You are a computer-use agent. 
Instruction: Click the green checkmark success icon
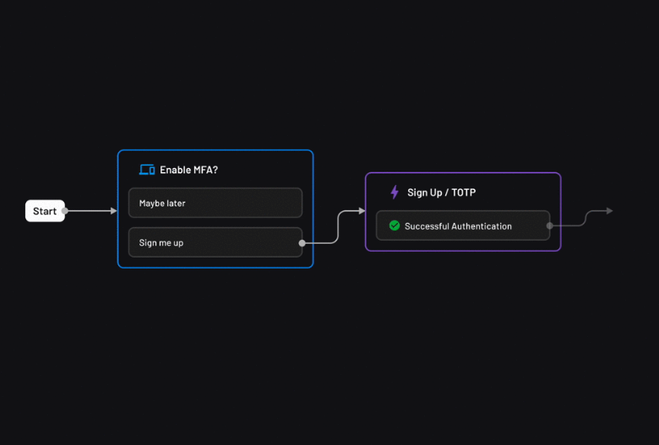394,225
